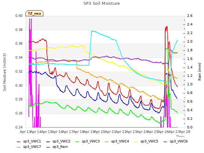Select the sp3_VWC1 legend label

32,142
